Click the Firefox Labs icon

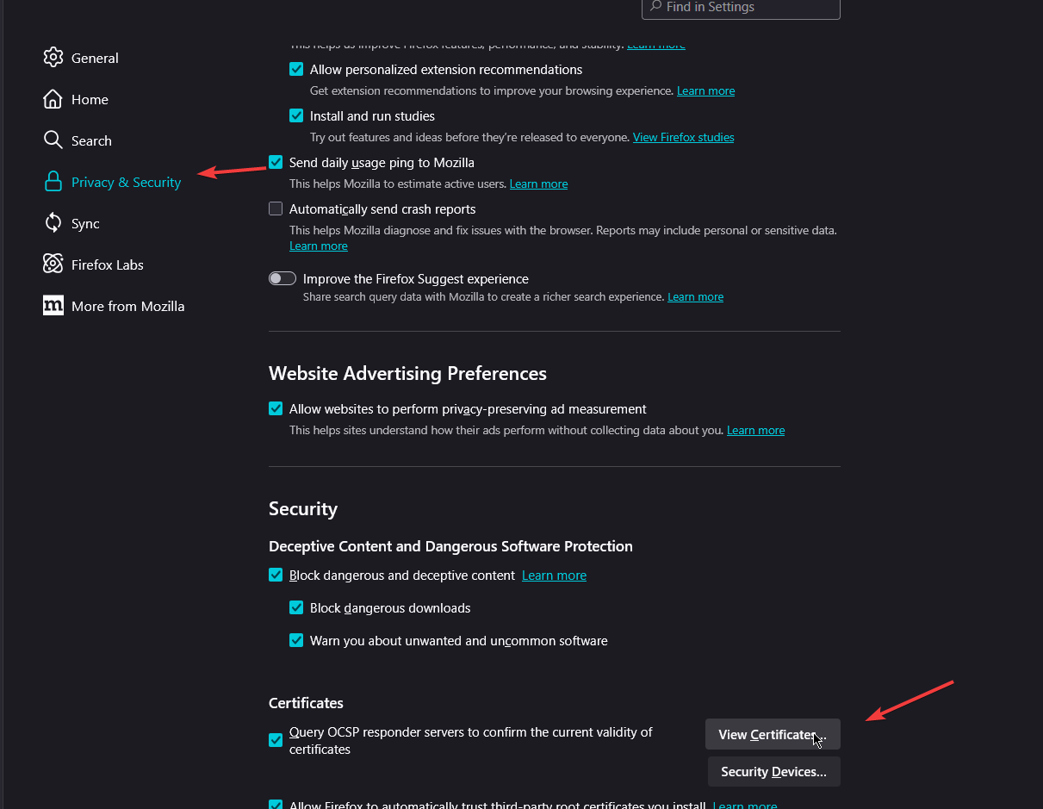click(x=53, y=264)
